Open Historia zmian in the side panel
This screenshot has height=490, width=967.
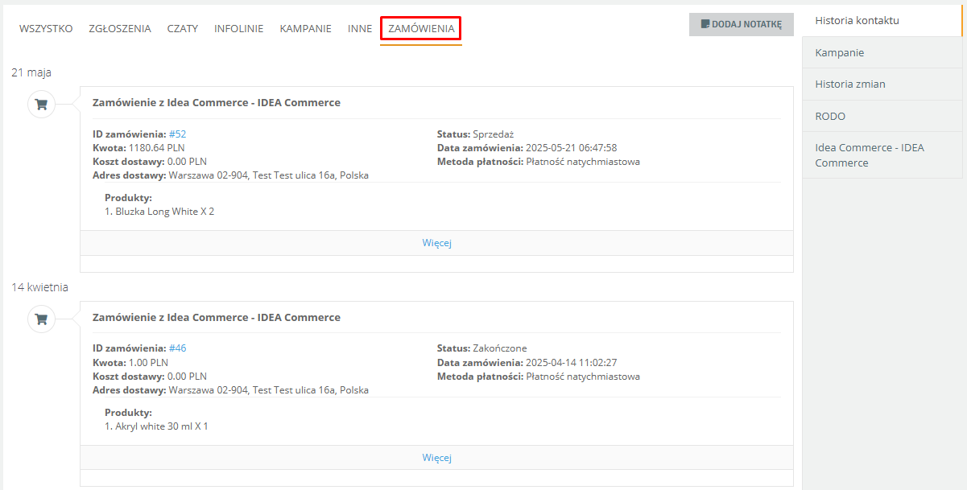pyautogui.click(x=882, y=84)
